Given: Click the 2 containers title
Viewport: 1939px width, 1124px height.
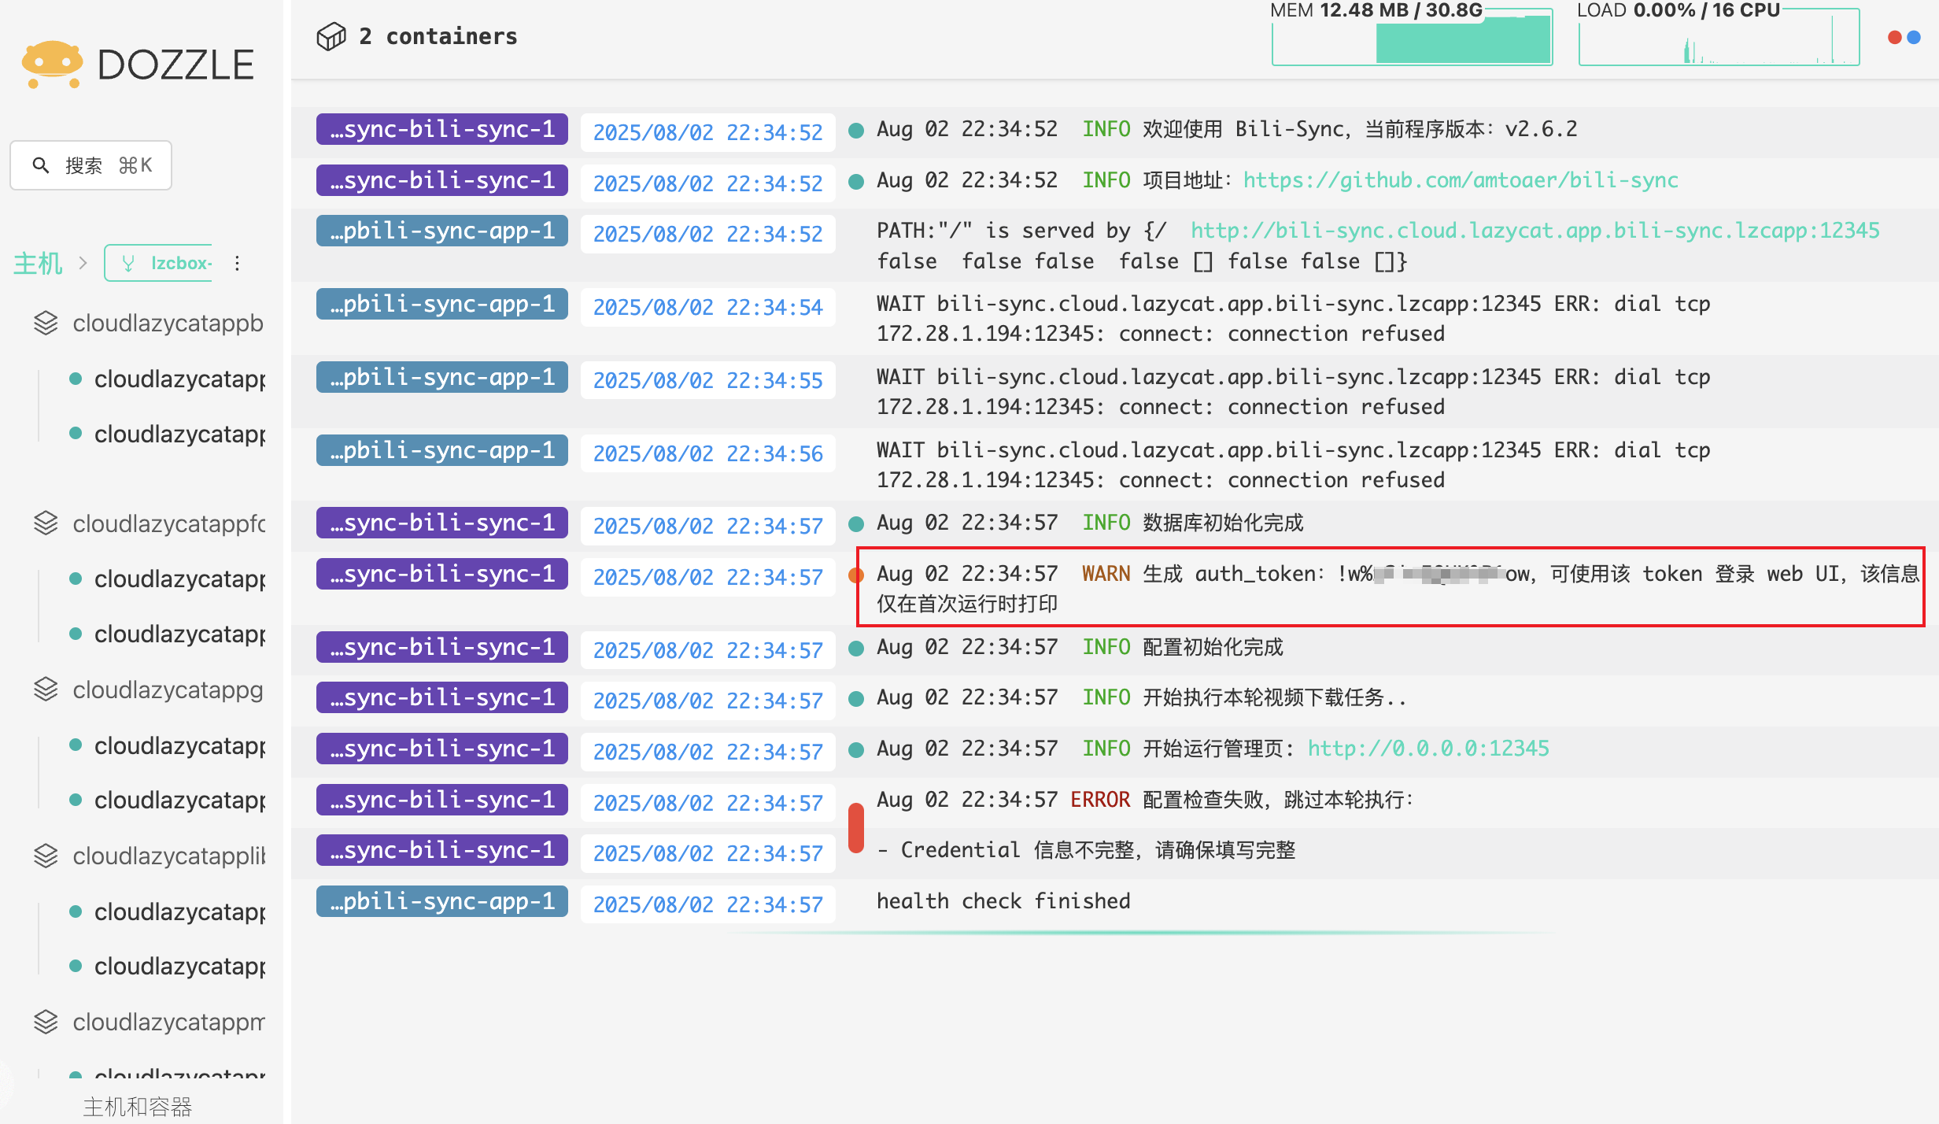Looking at the screenshot, I should click(x=438, y=36).
